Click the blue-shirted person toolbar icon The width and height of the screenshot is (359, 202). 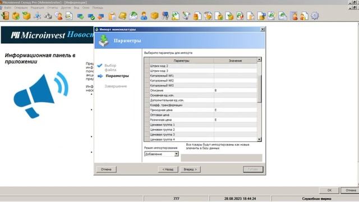[x=144, y=16]
